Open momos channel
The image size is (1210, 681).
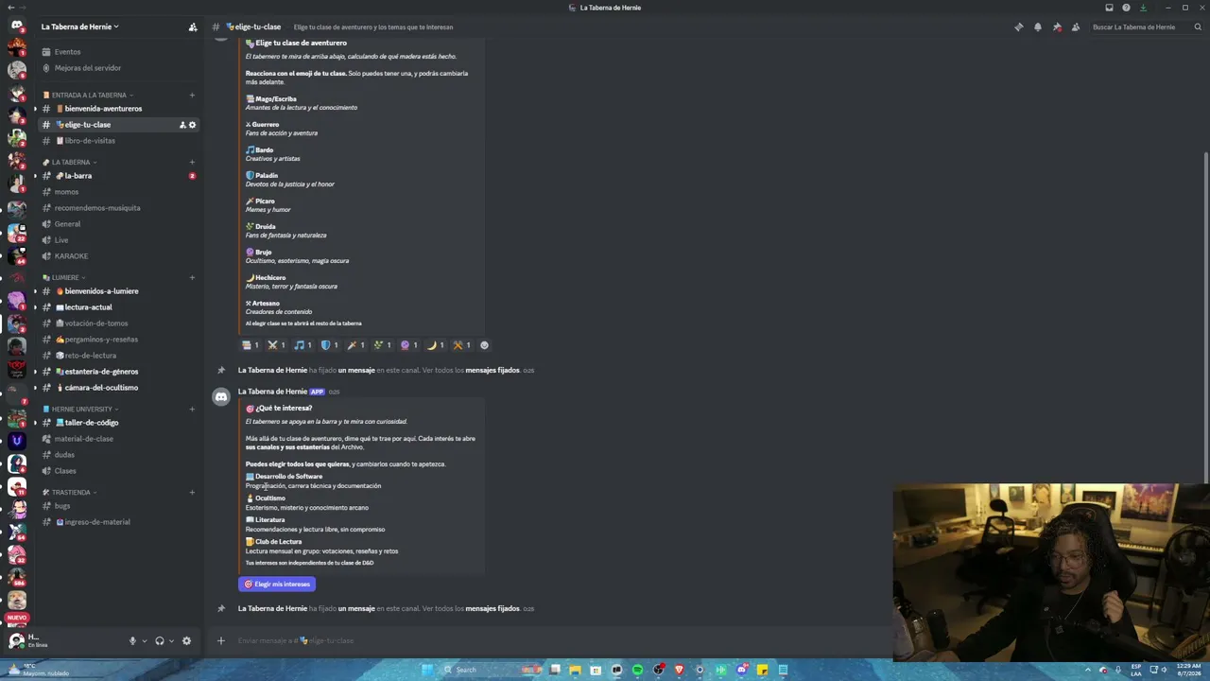click(x=118, y=192)
